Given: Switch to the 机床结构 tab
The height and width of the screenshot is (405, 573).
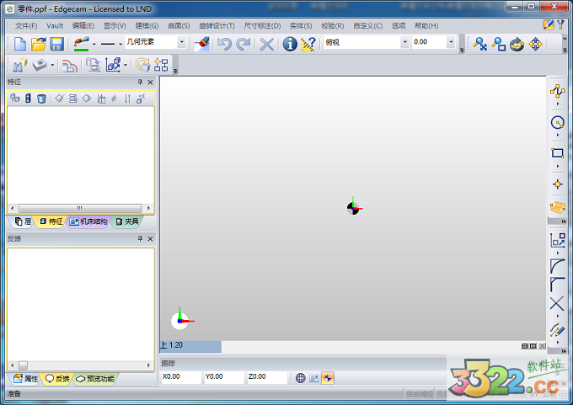Looking at the screenshot, I should click(88, 221).
